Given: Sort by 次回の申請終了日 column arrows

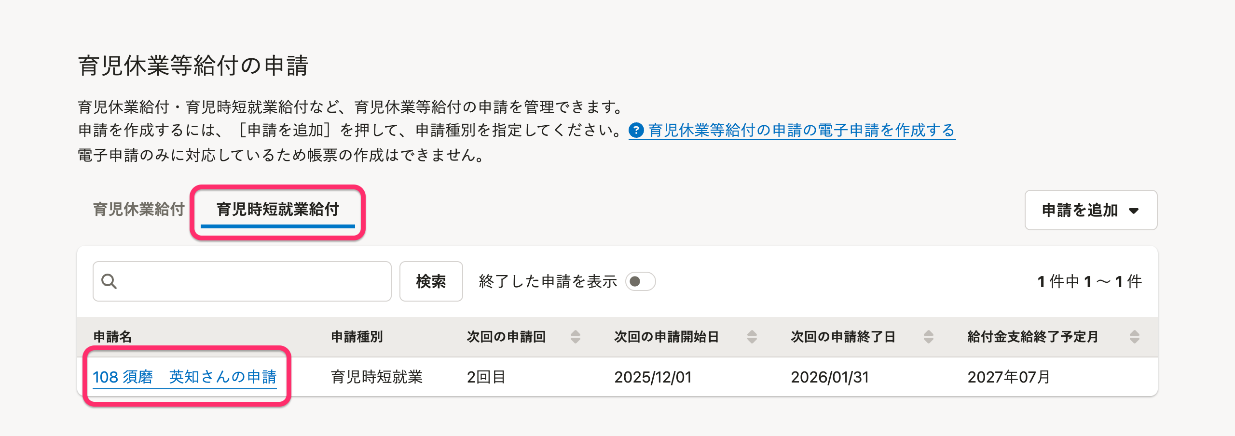Looking at the screenshot, I should tap(929, 337).
